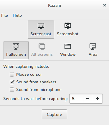The width and height of the screenshot is (109, 125).
Task: Select All Screens capture option
Action: tap(42, 50)
